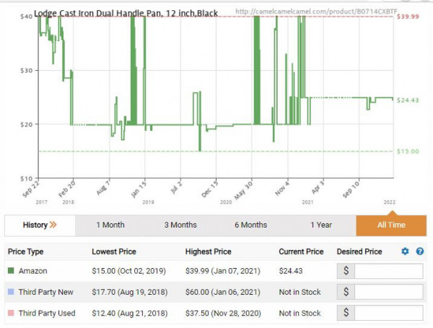
Task: Click lowest price $15.00 (Oct 02, 2019)
Action: [128, 271]
